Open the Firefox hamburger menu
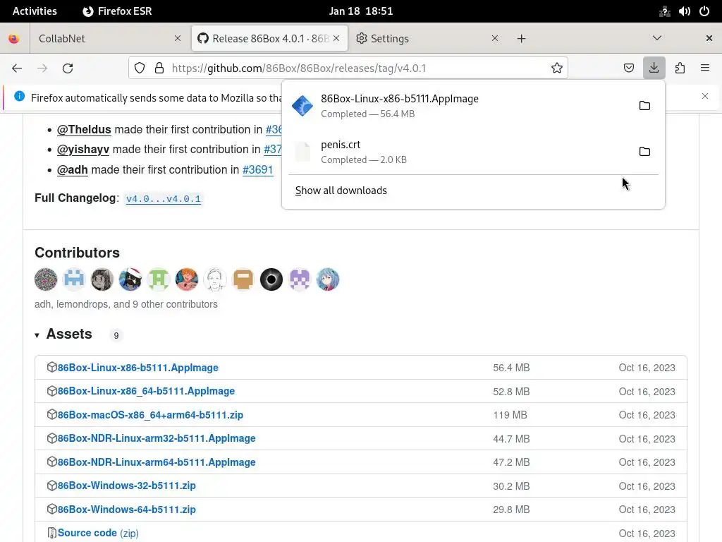Viewport: 722px width, 542px height. (705, 68)
